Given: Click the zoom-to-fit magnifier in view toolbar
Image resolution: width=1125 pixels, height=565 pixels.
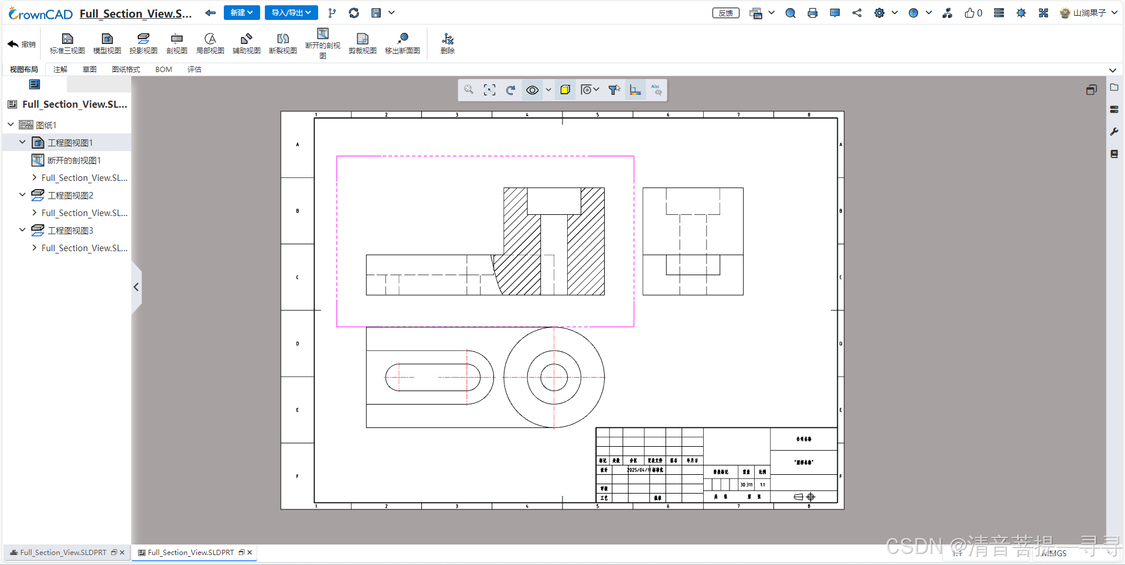Looking at the screenshot, I should 469,90.
